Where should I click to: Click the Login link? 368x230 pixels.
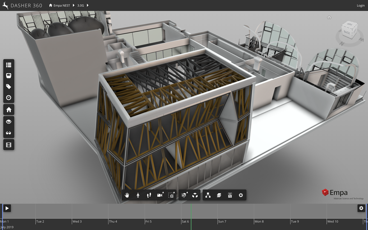(x=360, y=5)
